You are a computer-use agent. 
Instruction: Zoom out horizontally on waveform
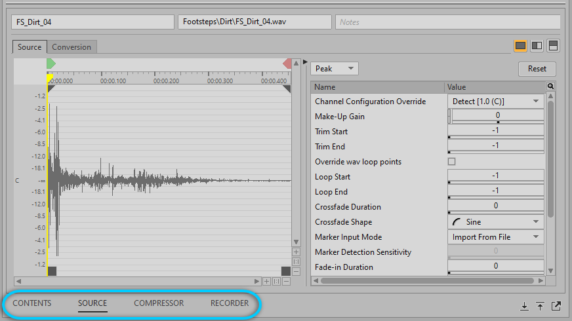(287, 282)
